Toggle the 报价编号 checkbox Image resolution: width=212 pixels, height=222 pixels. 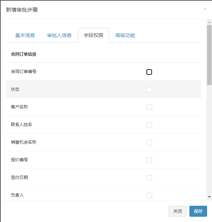click(x=149, y=160)
